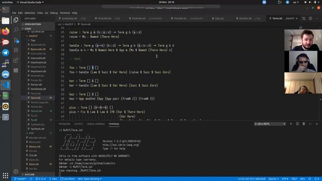Viewport: 322px width, 181px height.
Task: Click CRLF line ending status item
Action: [294, 179]
